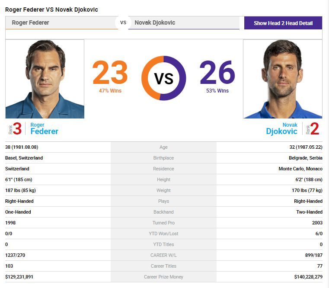Screen dimensions: 329x288
Task: Click Djokovic's purple 26 wins number
Action: point(217,73)
